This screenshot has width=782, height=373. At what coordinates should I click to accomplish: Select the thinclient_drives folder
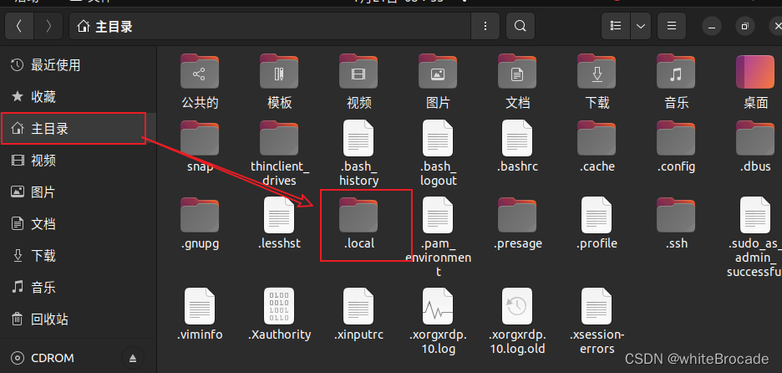[x=279, y=138]
